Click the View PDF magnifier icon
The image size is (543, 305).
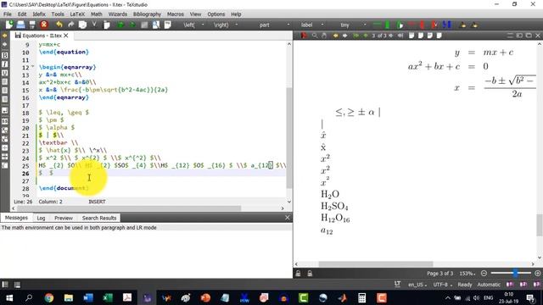[x=156, y=25]
